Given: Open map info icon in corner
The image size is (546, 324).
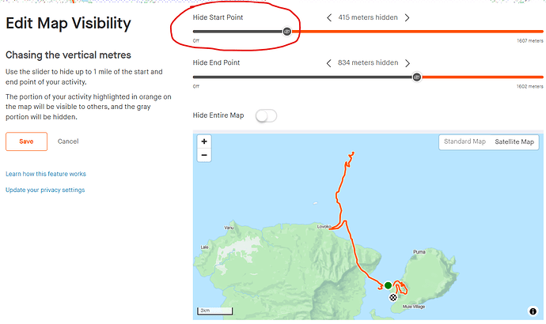Looking at the screenshot, I should click(x=533, y=311).
